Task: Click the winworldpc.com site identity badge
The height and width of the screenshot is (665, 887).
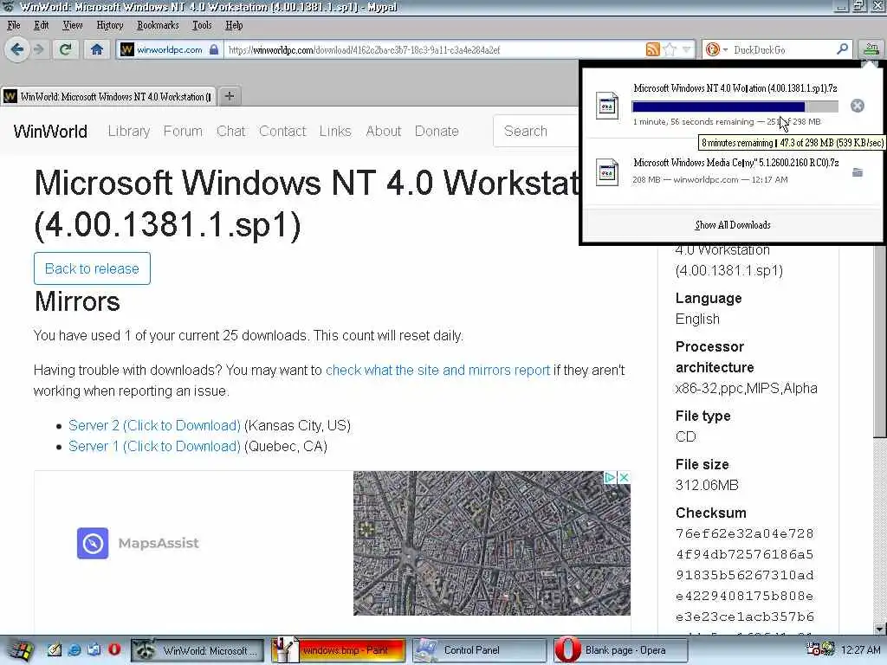Action: point(170,49)
